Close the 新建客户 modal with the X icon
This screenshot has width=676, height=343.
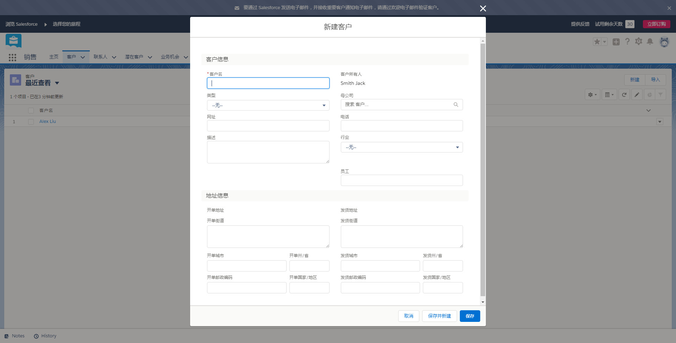483,8
